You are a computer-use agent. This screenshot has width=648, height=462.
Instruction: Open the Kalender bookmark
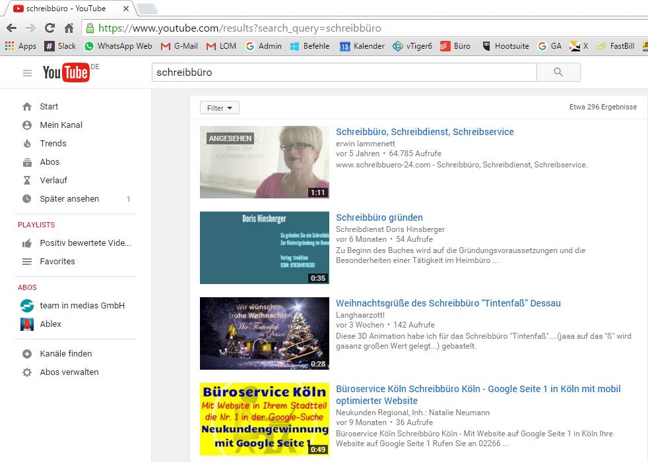point(362,46)
